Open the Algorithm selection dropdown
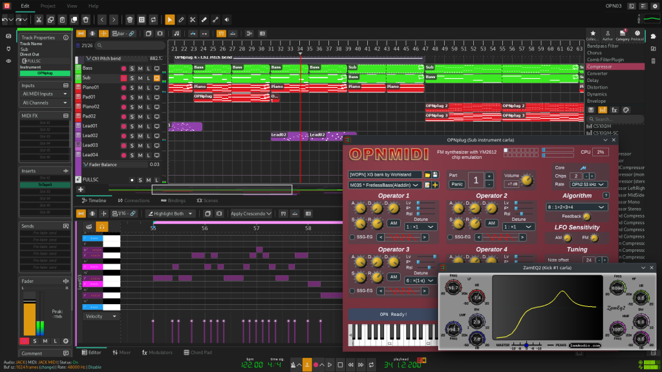Image resolution: width=662 pixels, height=372 pixels. 577,207
